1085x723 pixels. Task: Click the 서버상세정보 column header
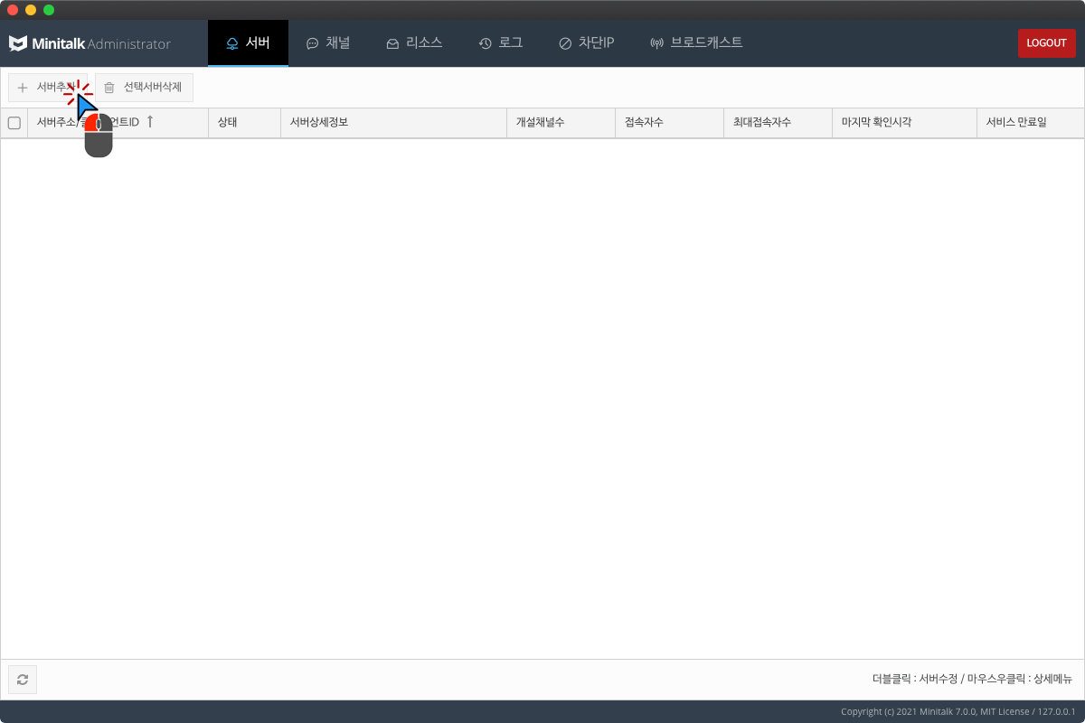(393, 123)
